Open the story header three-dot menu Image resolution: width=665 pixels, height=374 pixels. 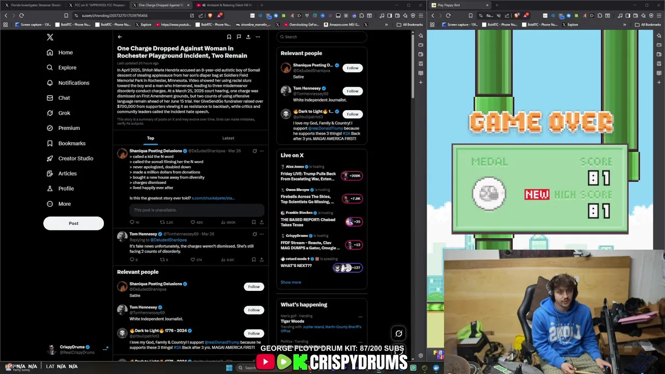(258, 37)
